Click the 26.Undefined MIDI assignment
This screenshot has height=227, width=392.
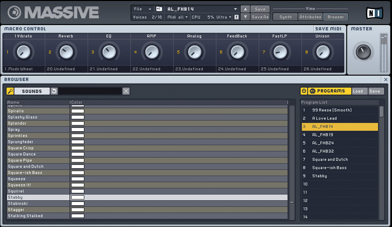[x=323, y=69]
